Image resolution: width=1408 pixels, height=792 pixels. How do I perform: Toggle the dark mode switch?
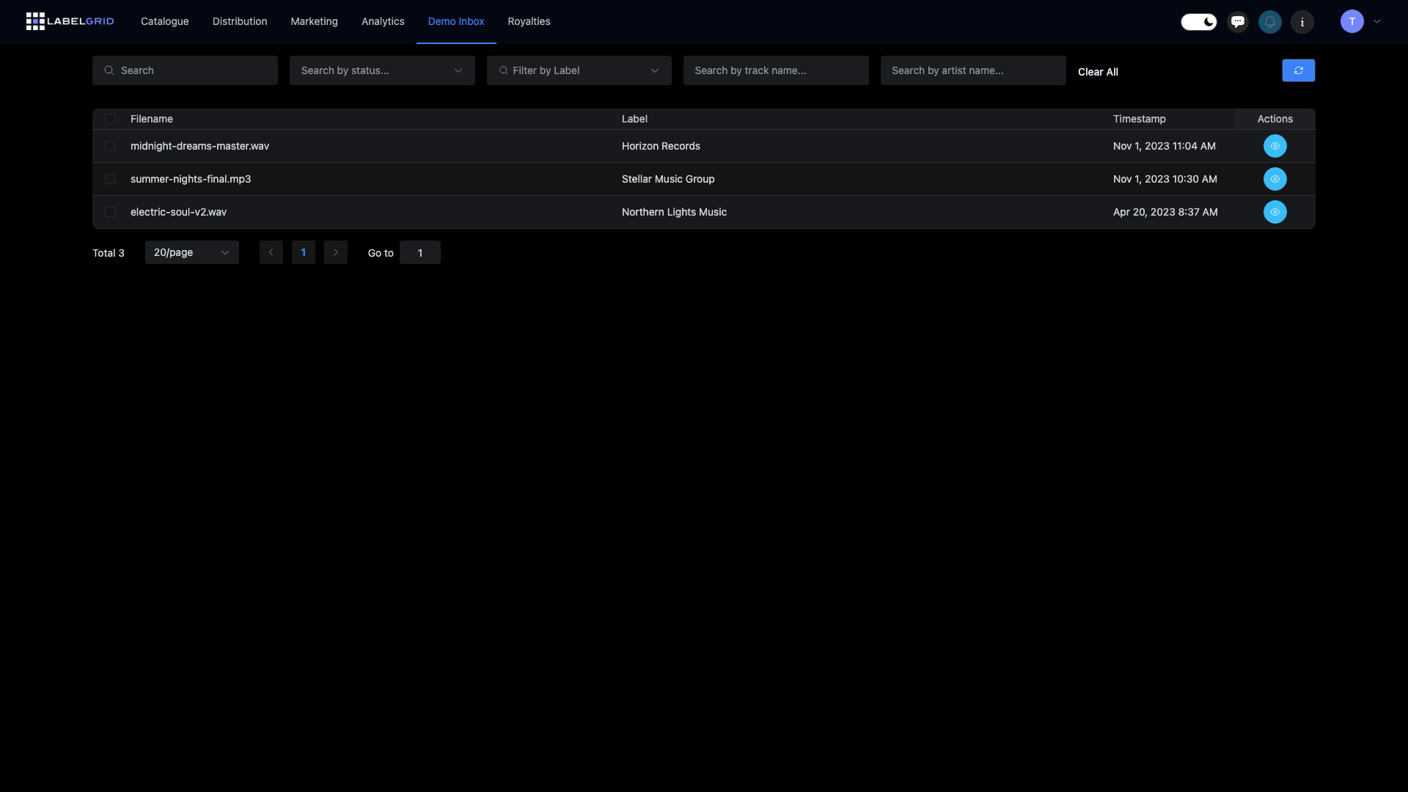1198,21
